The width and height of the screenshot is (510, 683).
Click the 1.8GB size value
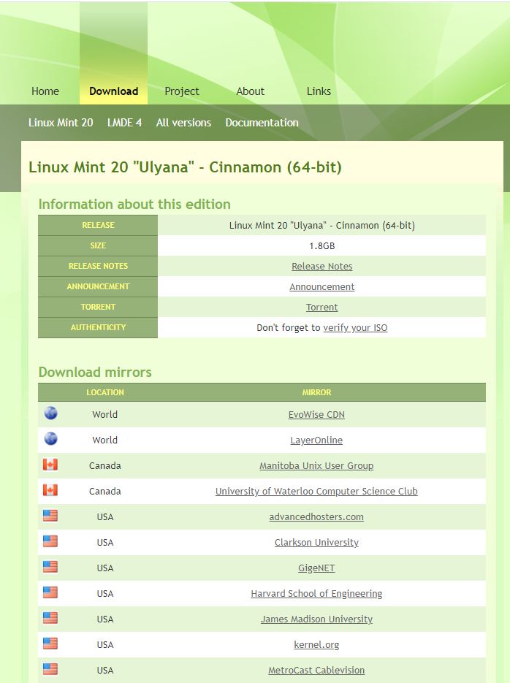tap(321, 245)
